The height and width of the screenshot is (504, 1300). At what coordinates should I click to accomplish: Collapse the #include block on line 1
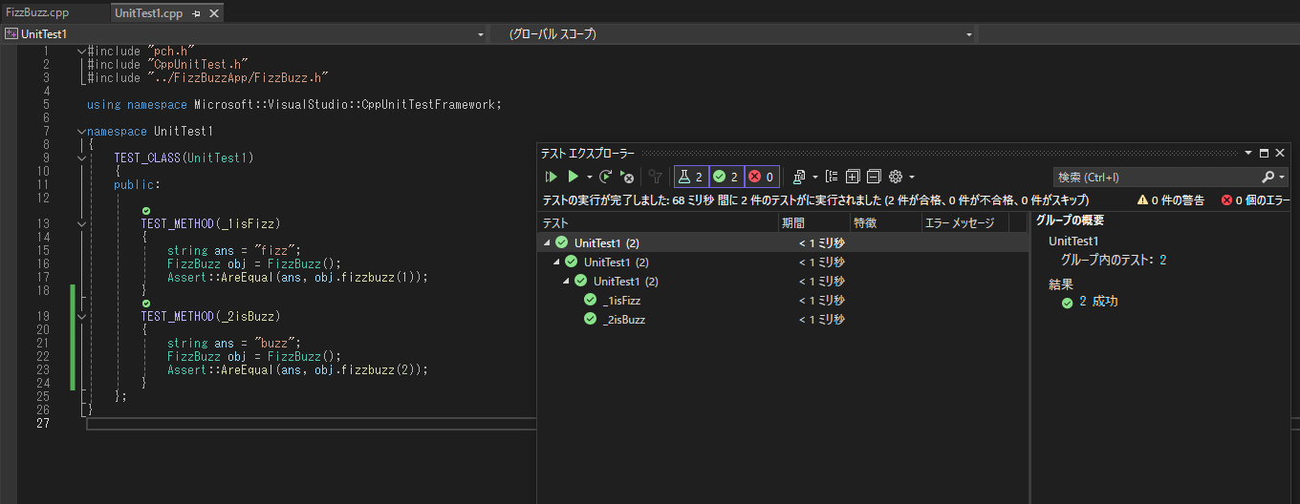(x=81, y=50)
